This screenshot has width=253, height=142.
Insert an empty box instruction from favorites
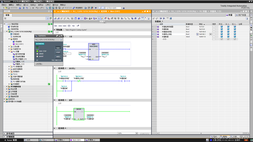pos(69,26)
